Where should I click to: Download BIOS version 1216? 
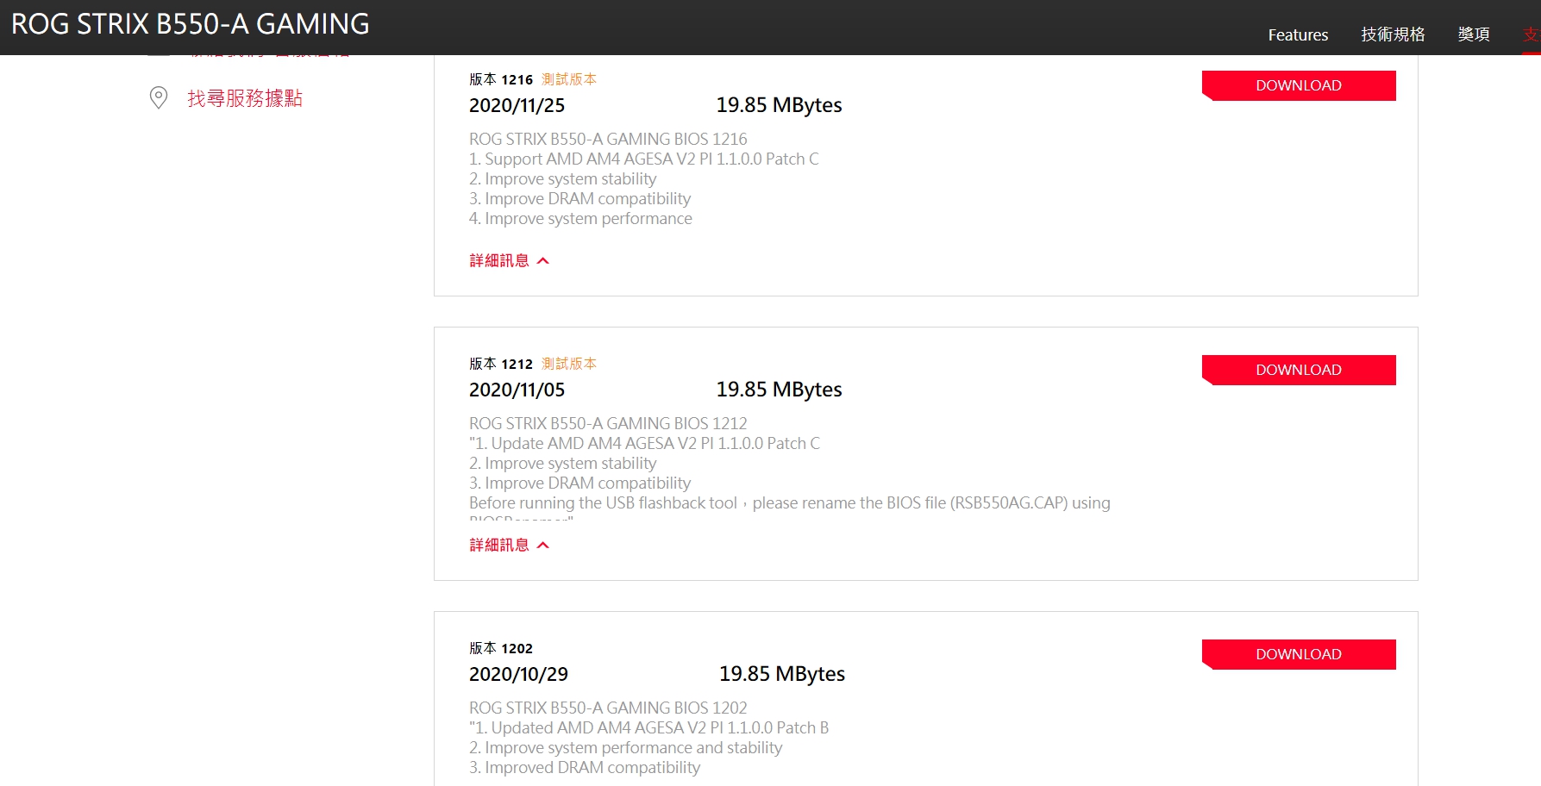pos(1298,85)
